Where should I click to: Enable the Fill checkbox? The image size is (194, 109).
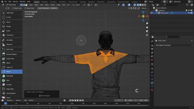click(6, 8)
